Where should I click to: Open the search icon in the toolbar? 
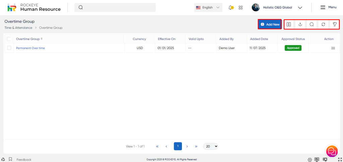coord(312,24)
